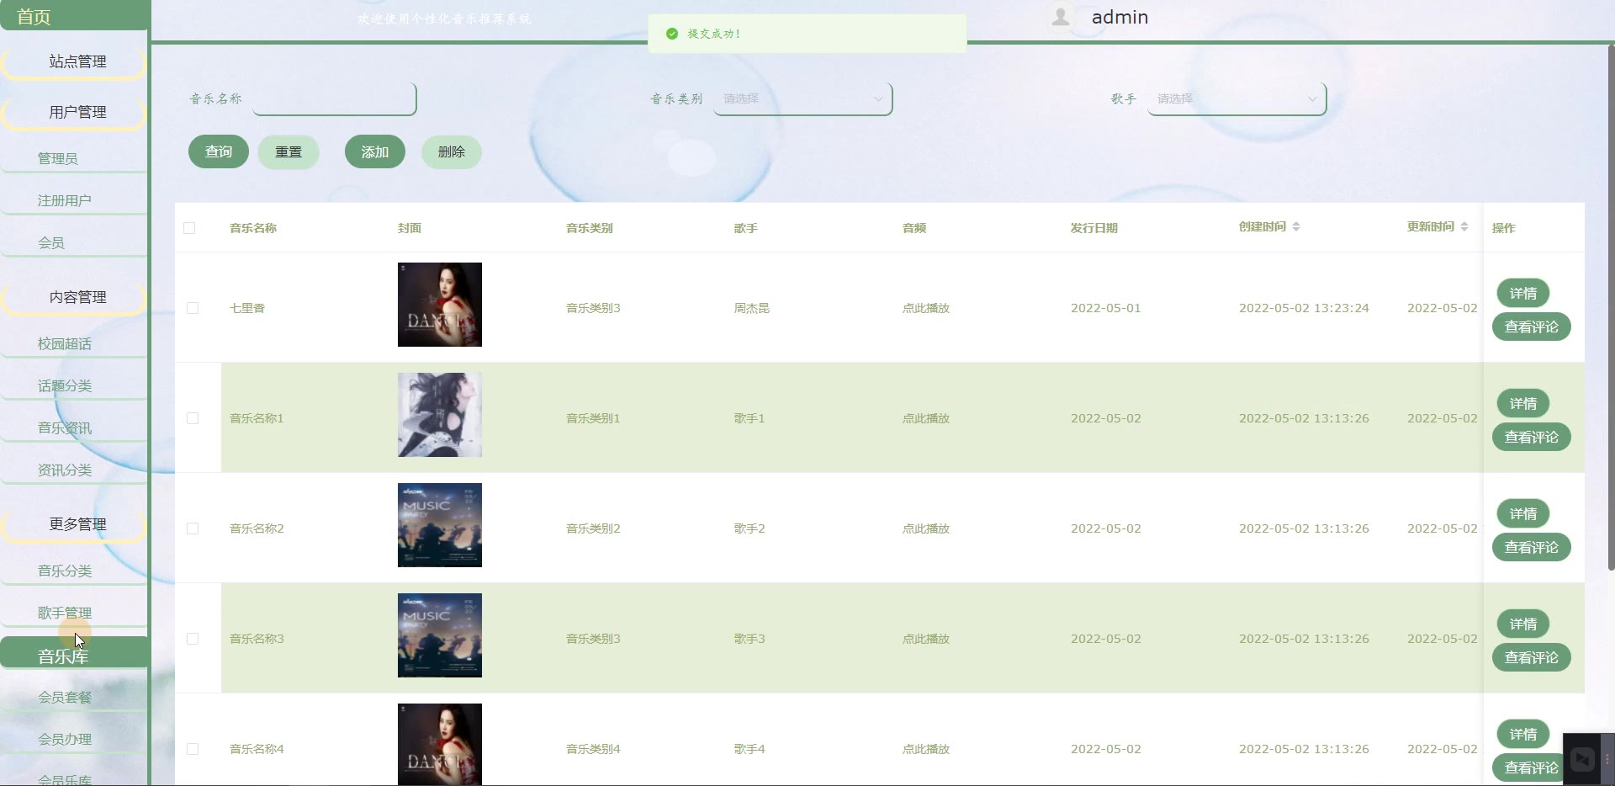Click 点此播放 for the 音乐名称1 row
Viewport: 1615px width, 786px height.
pyautogui.click(x=926, y=418)
